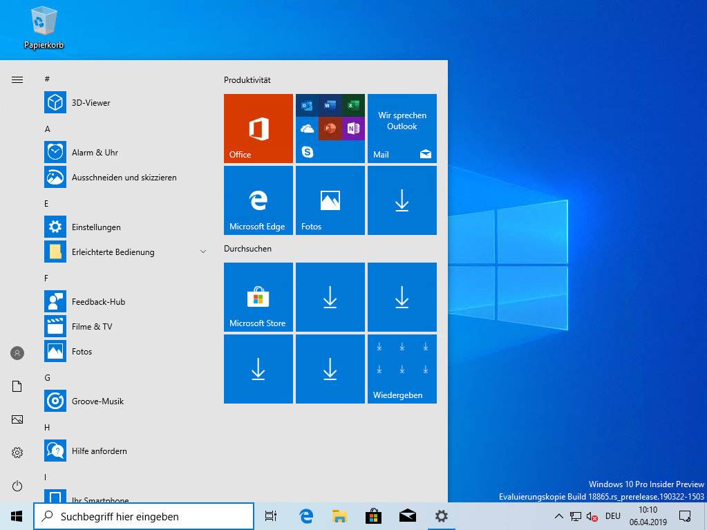Open Ausschneiden und skizzieren
The height and width of the screenshot is (530, 707).
(125, 177)
